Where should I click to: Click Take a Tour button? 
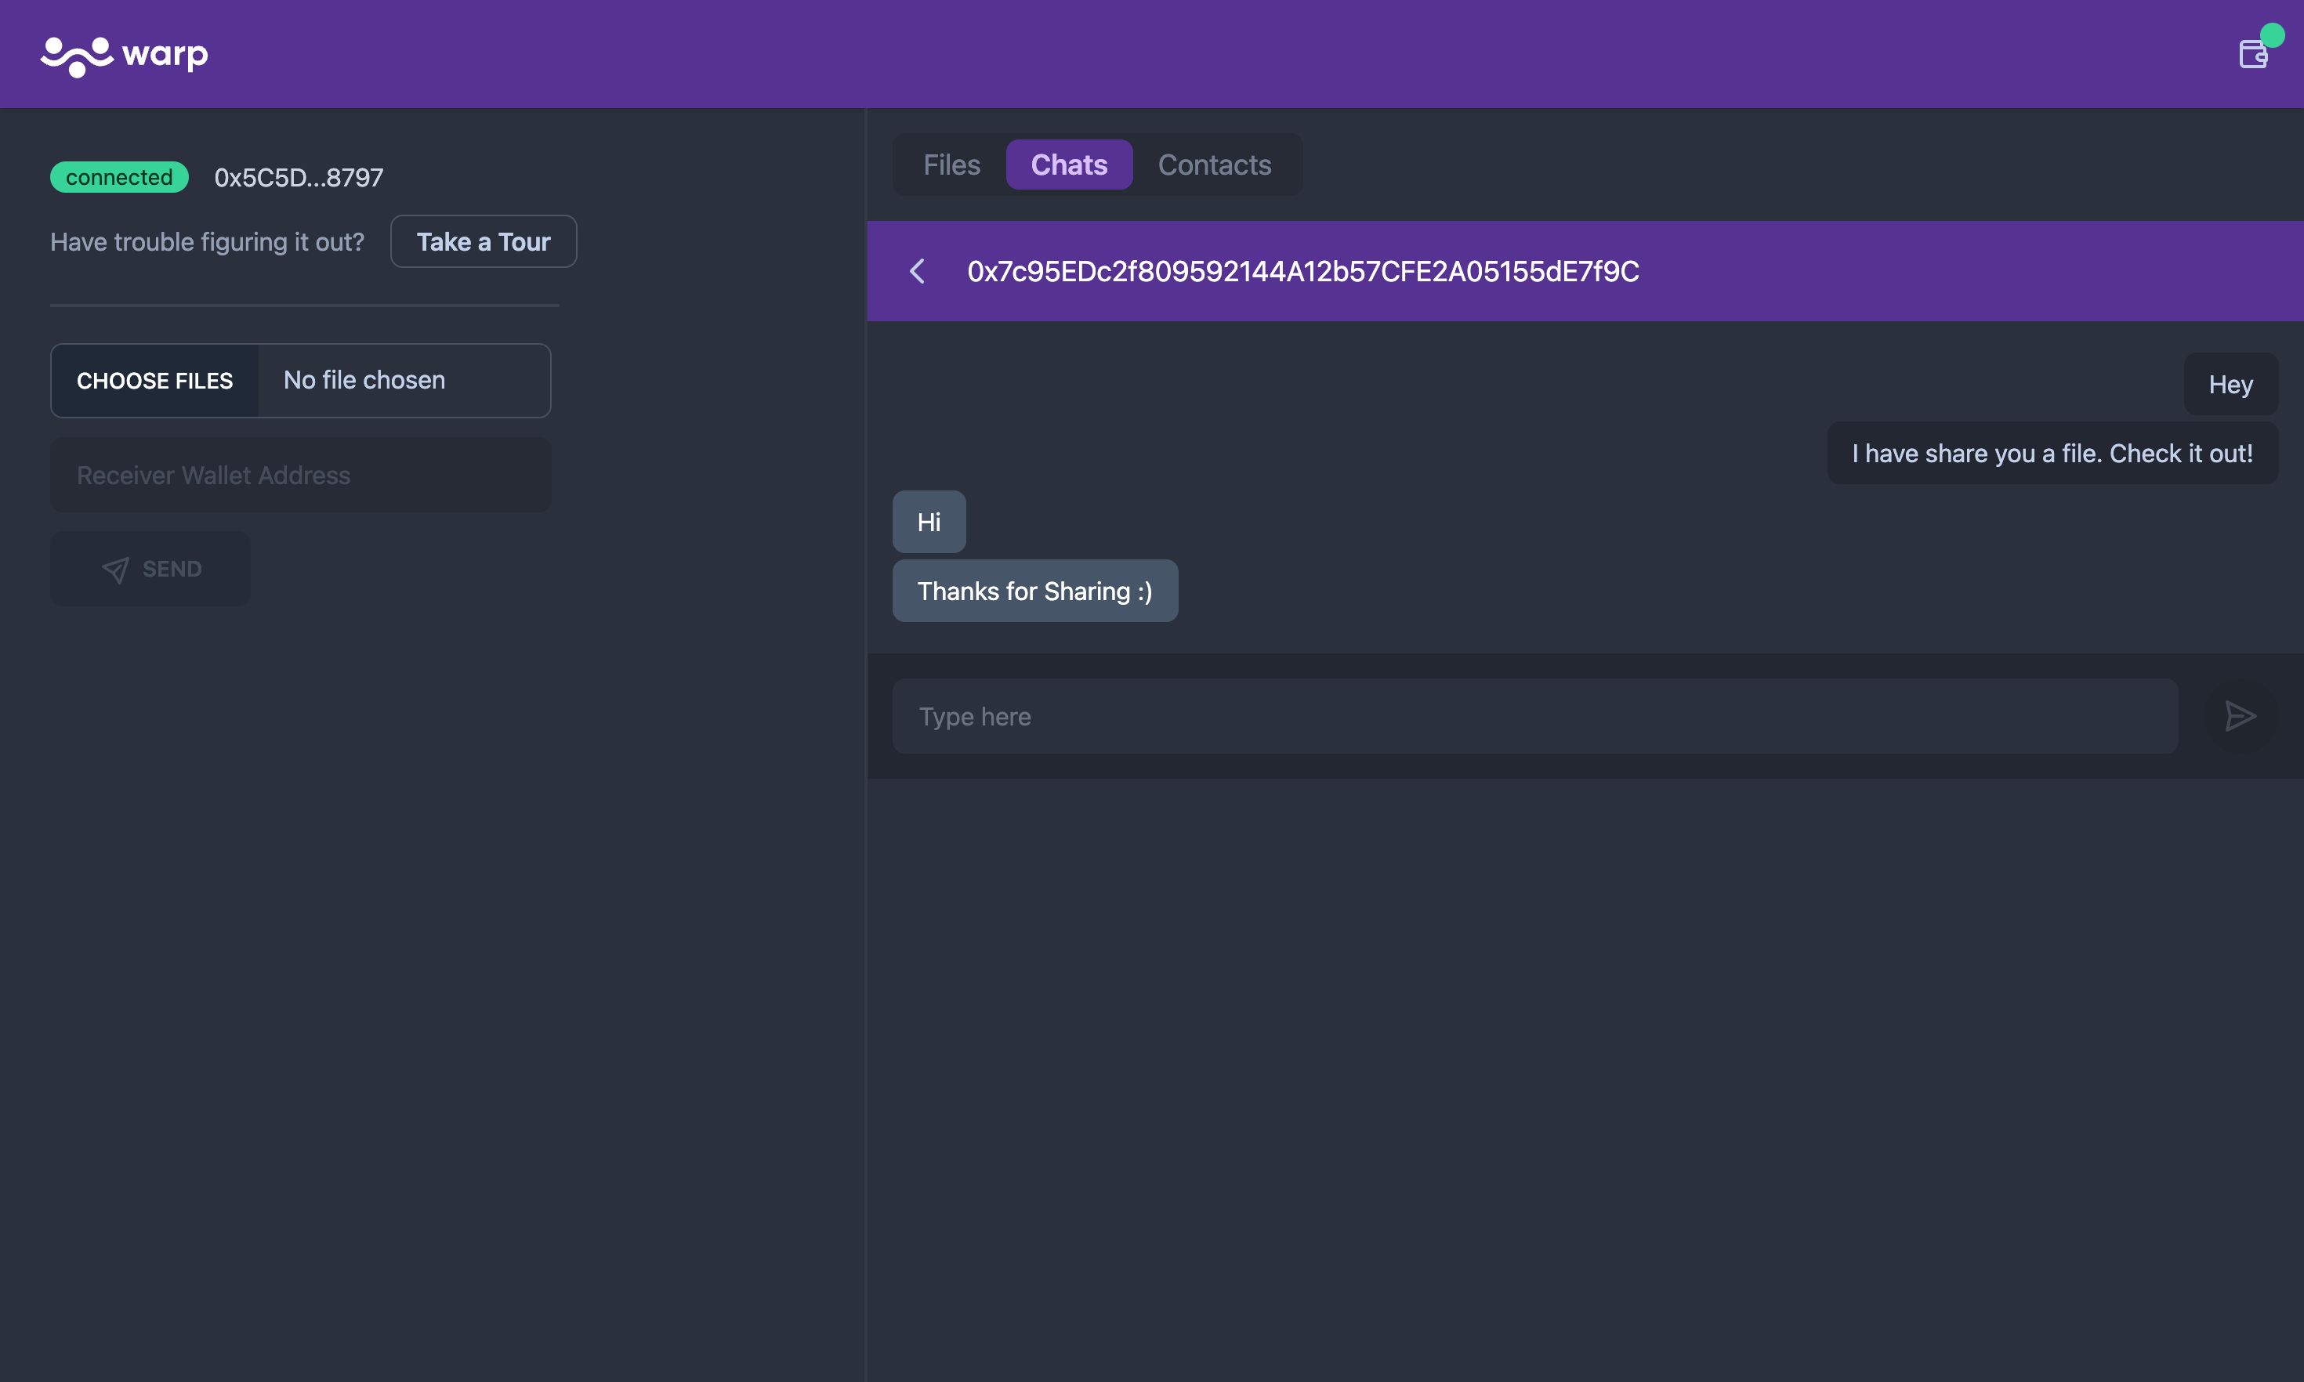pos(482,241)
